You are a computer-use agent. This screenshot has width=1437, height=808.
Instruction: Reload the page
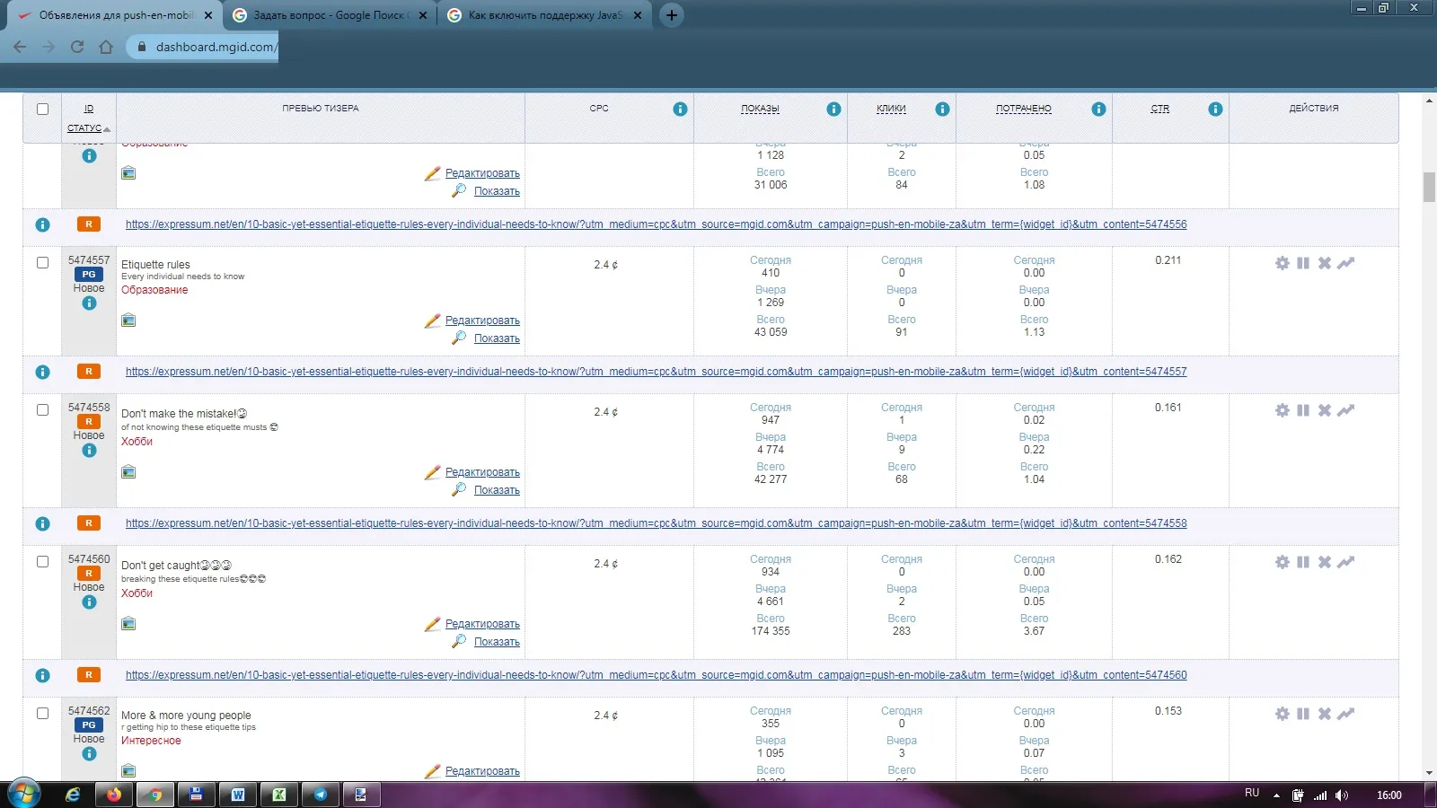(77, 47)
